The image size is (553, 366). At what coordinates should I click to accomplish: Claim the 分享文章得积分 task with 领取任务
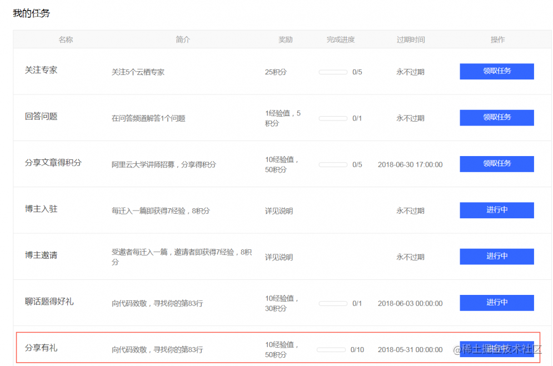(496, 164)
